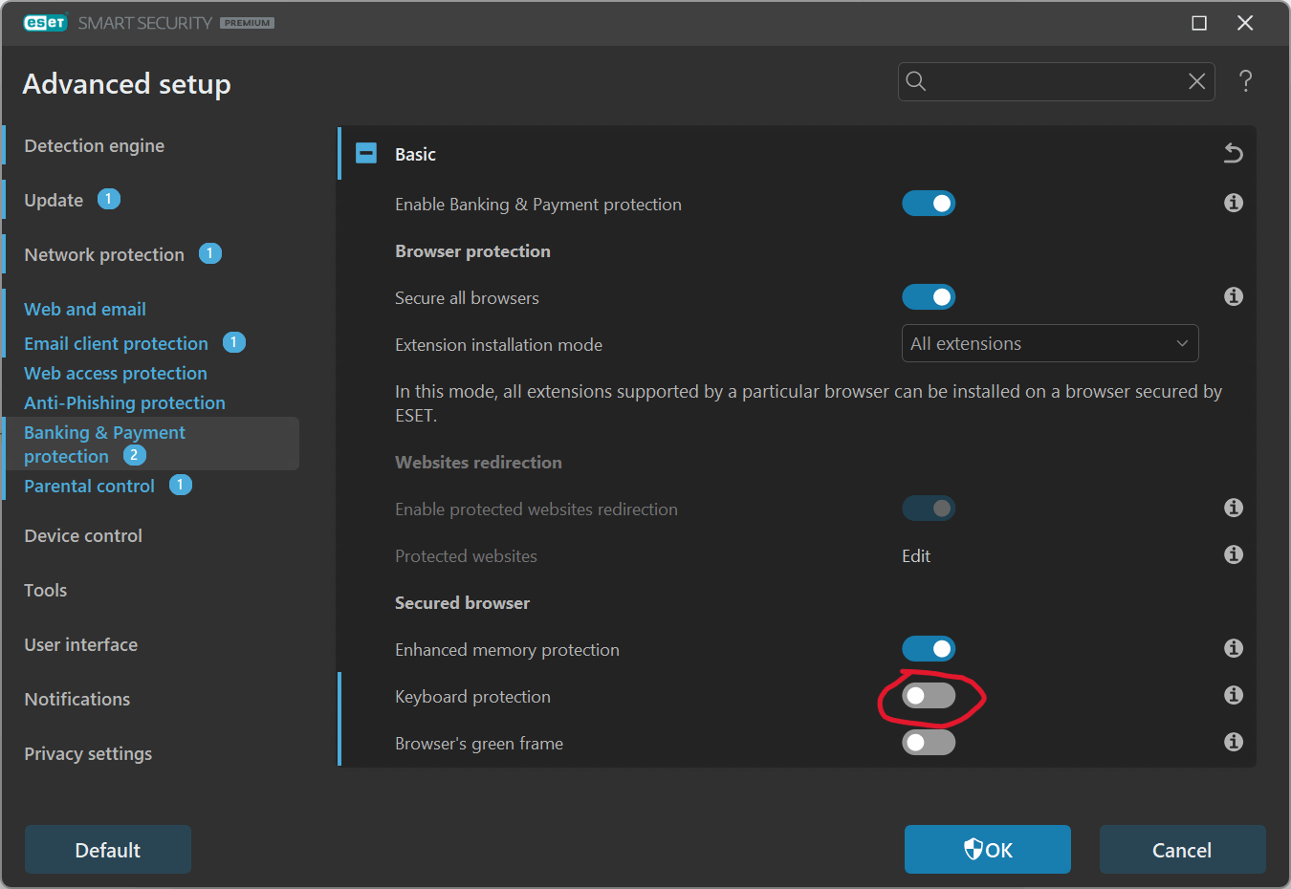The width and height of the screenshot is (1291, 889).
Task: Open help via question mark icon
Action: pos(1245,81)
